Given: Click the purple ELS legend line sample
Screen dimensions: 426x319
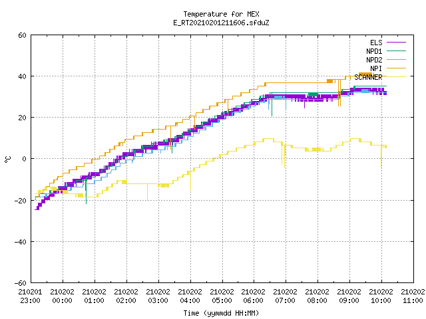Looking at the screenshot, I should pyautogui.click(x=396, y=43).
